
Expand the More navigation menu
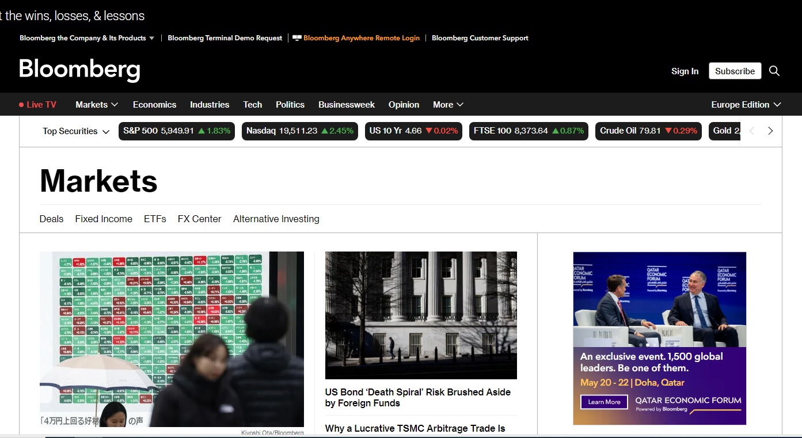[448, 105]
